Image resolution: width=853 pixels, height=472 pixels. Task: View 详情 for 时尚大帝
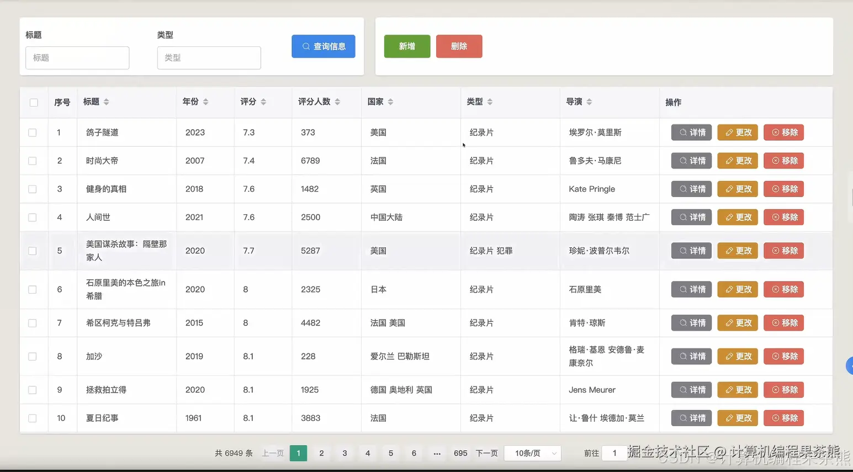(691, 161)
